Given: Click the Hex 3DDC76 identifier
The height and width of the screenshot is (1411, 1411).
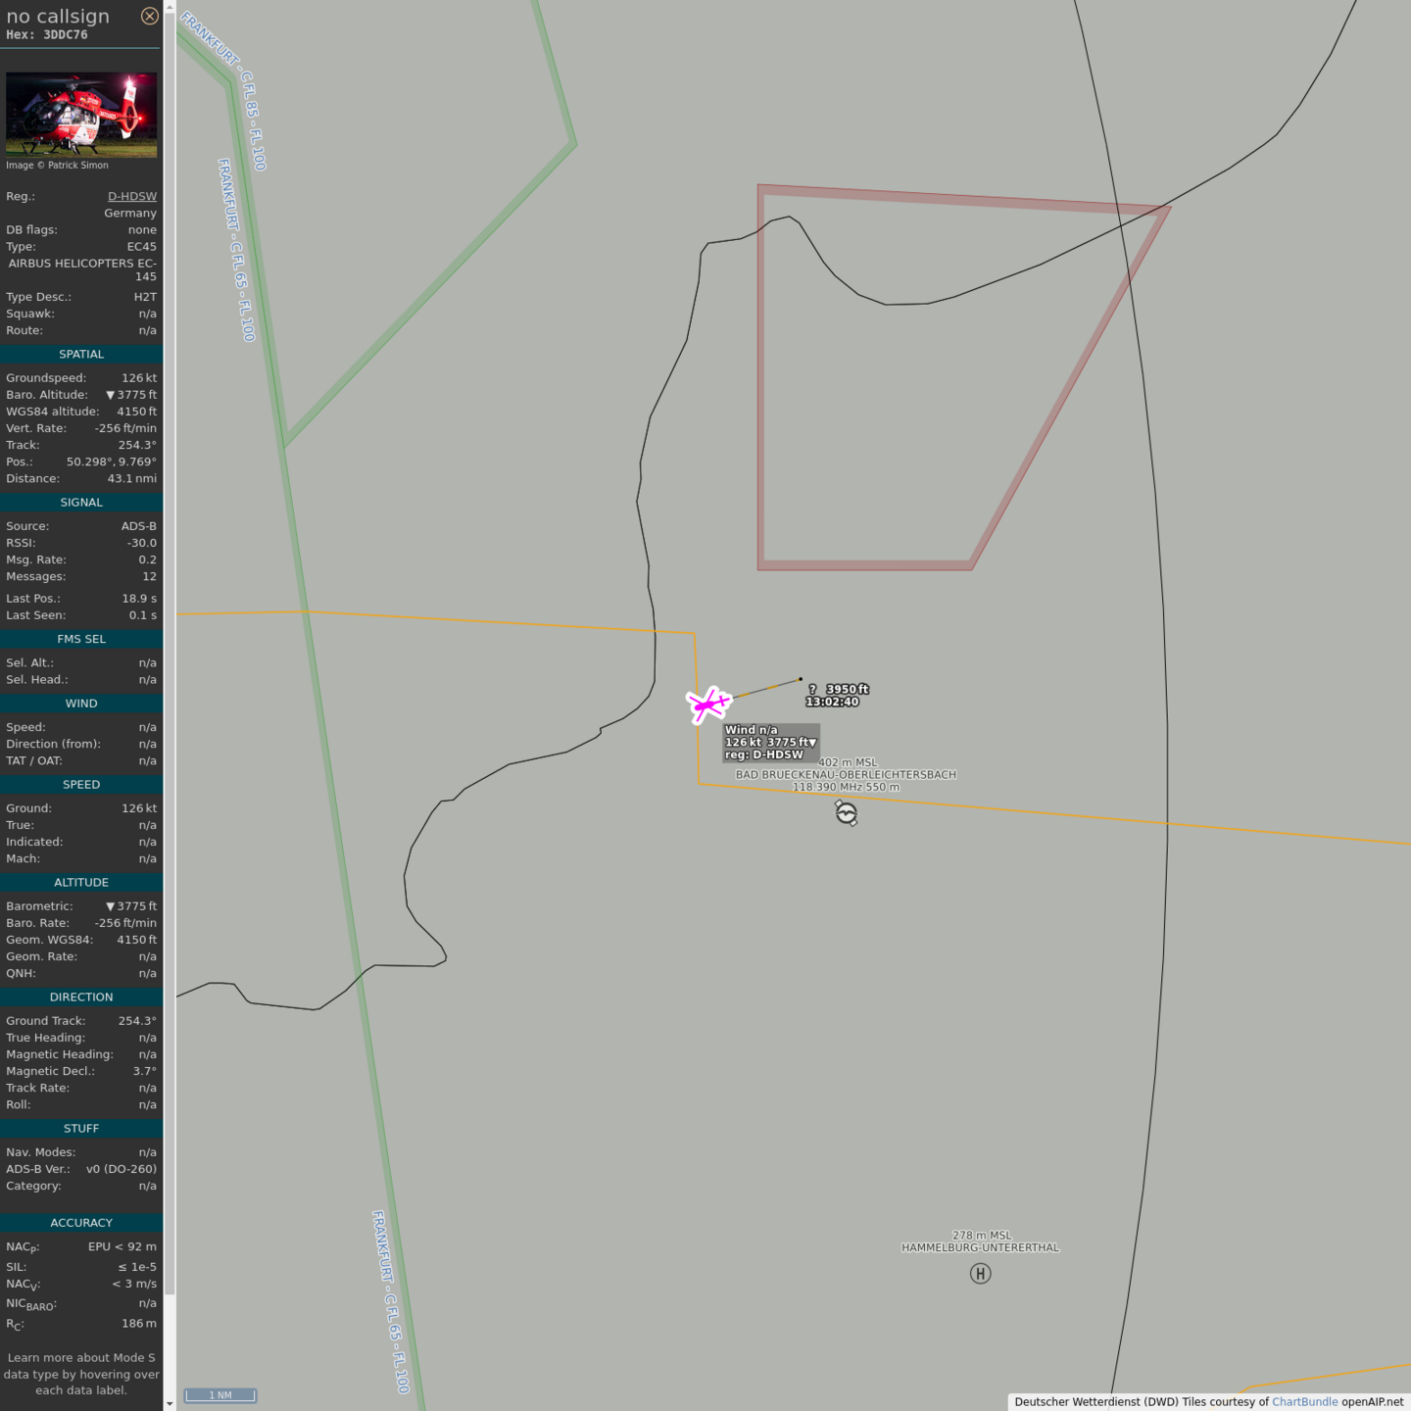Looking at the screenshot, I should [47, 34].
